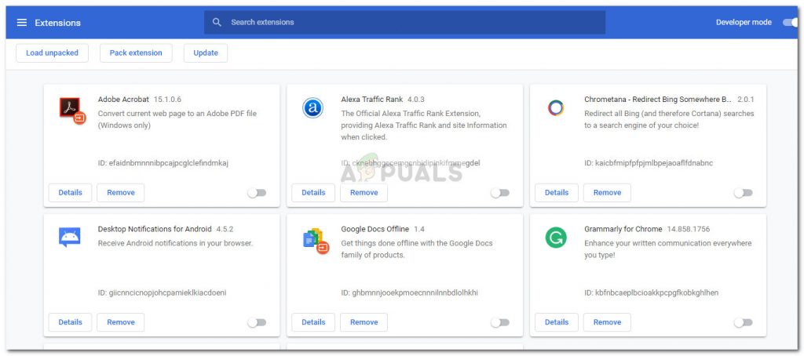The image size is (804, 356).
Task: Enable the Adobe Acrobat extension
Action: [257, 193]
